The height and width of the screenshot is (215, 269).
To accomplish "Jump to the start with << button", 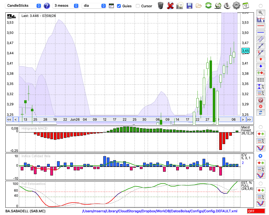I will (9, 120).
